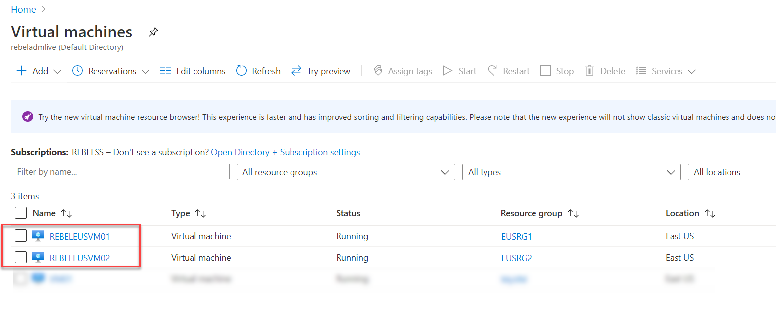This screenshot has width=776, height=319.
Task: Pin the Virtual machines page
Action: pos(153,33)
